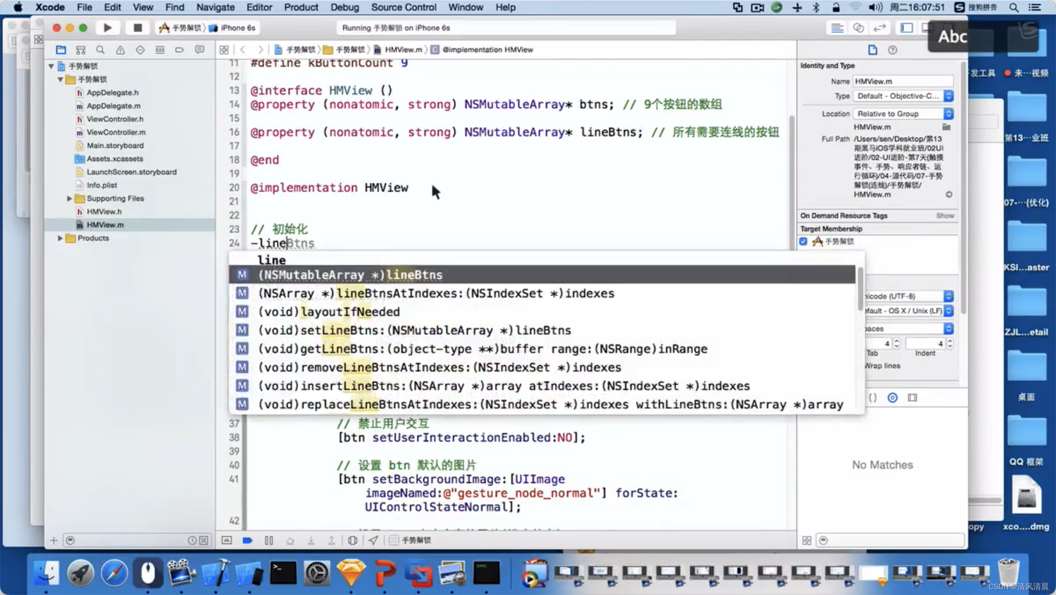Click the Show On Demand Resource Tags button
The image size is (1056, 595).
point(945,216)
